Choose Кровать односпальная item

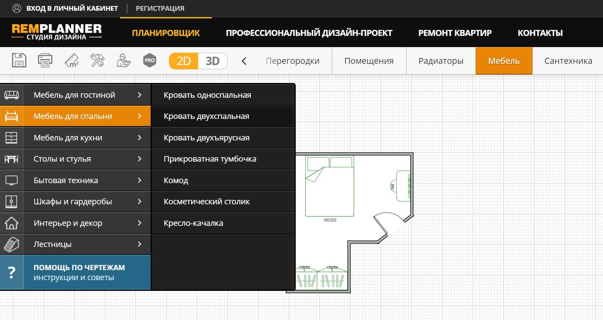click(x=223, y=95)
